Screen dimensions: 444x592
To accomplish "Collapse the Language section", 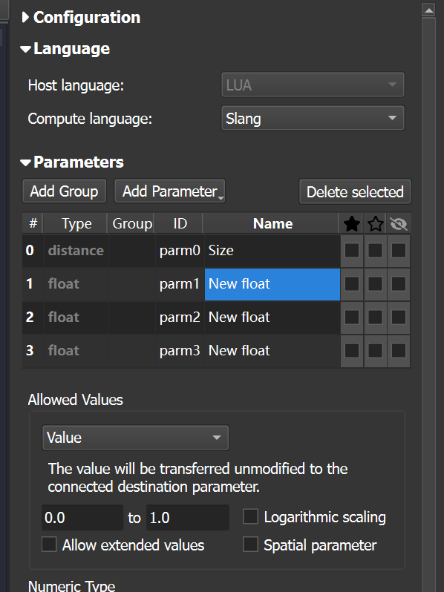I will coord(25,49).
